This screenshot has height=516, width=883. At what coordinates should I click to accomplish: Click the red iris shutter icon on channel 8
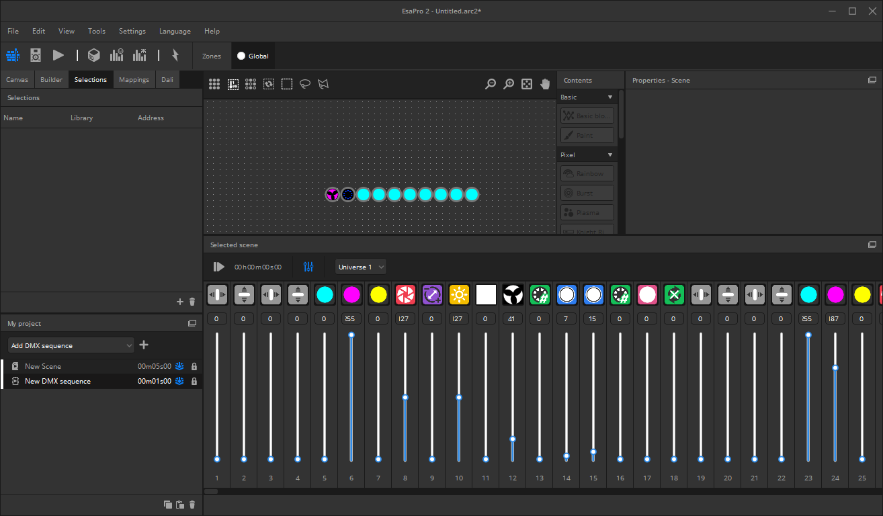405,295
